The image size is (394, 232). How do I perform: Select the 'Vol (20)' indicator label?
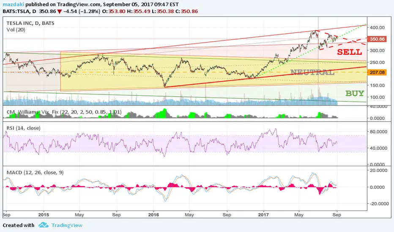click(x=16, y=30)
